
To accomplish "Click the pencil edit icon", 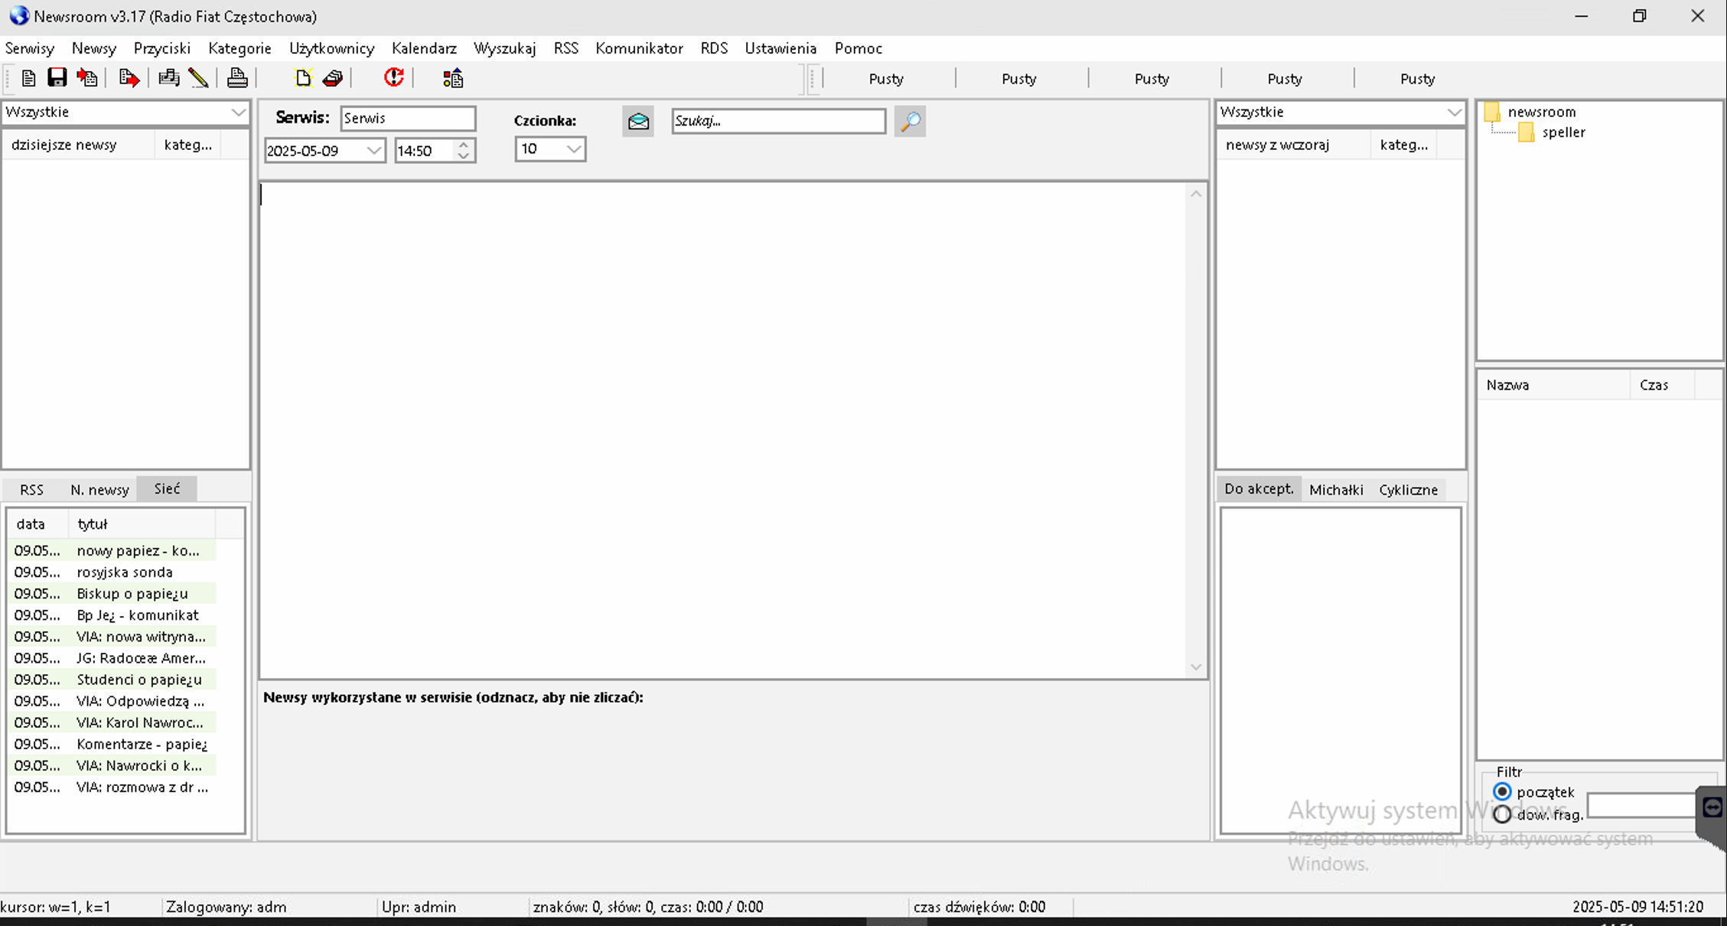I will pos(198,78).
